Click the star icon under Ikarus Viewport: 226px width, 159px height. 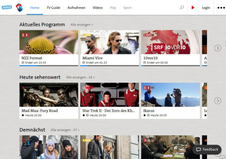click(x=145, y=115)
